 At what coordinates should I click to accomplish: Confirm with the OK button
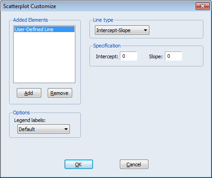click(x=79, y=164)
